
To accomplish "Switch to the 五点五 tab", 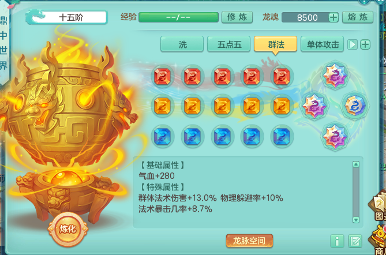I will 229,44.
